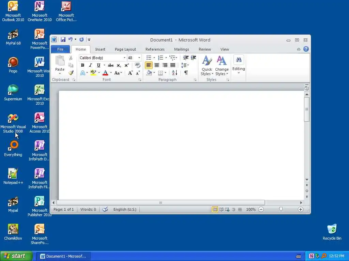The image size is (349, 261).
Task: Click Document1 taskbar button
Action: click(63, 256)
